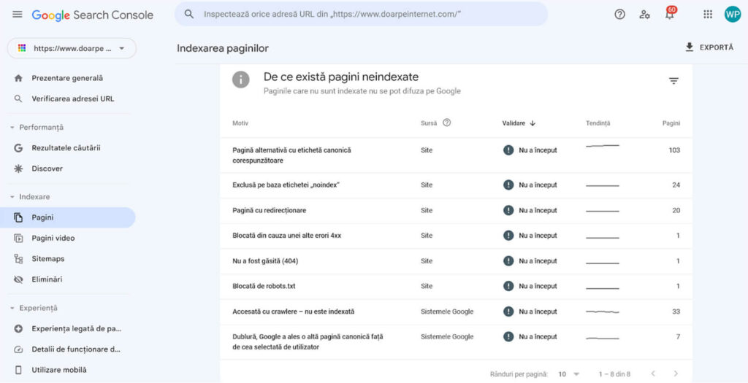Click the magnifier icon for Verificarea adresei URL

(x=18, y=99)
